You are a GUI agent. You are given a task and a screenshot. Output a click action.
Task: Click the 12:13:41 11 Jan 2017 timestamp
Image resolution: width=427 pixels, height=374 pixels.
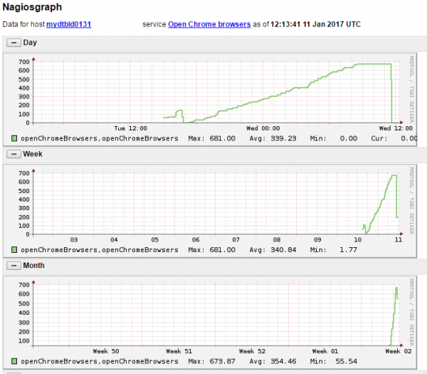[315, 24]
